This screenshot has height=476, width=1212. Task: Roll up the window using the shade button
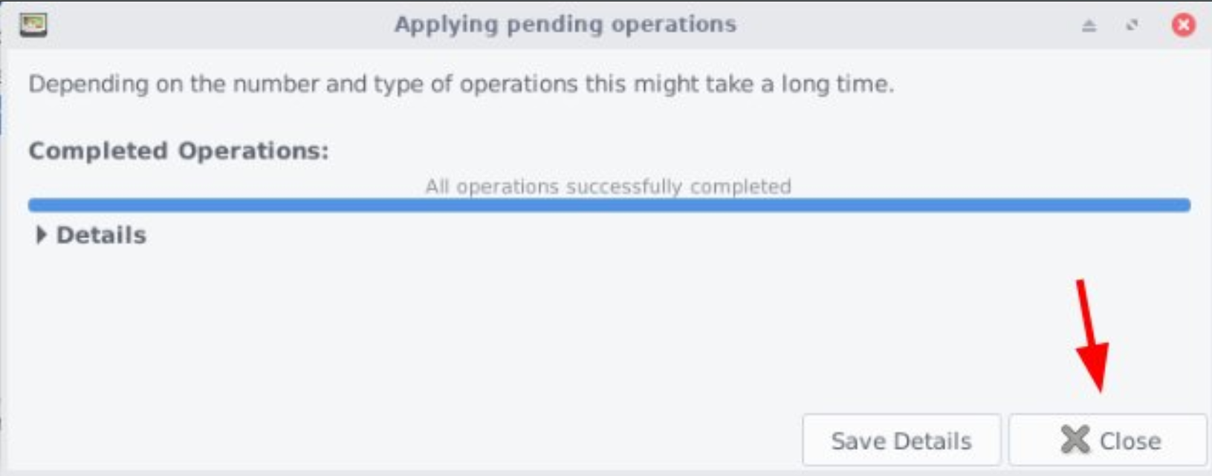[1089, 25]
